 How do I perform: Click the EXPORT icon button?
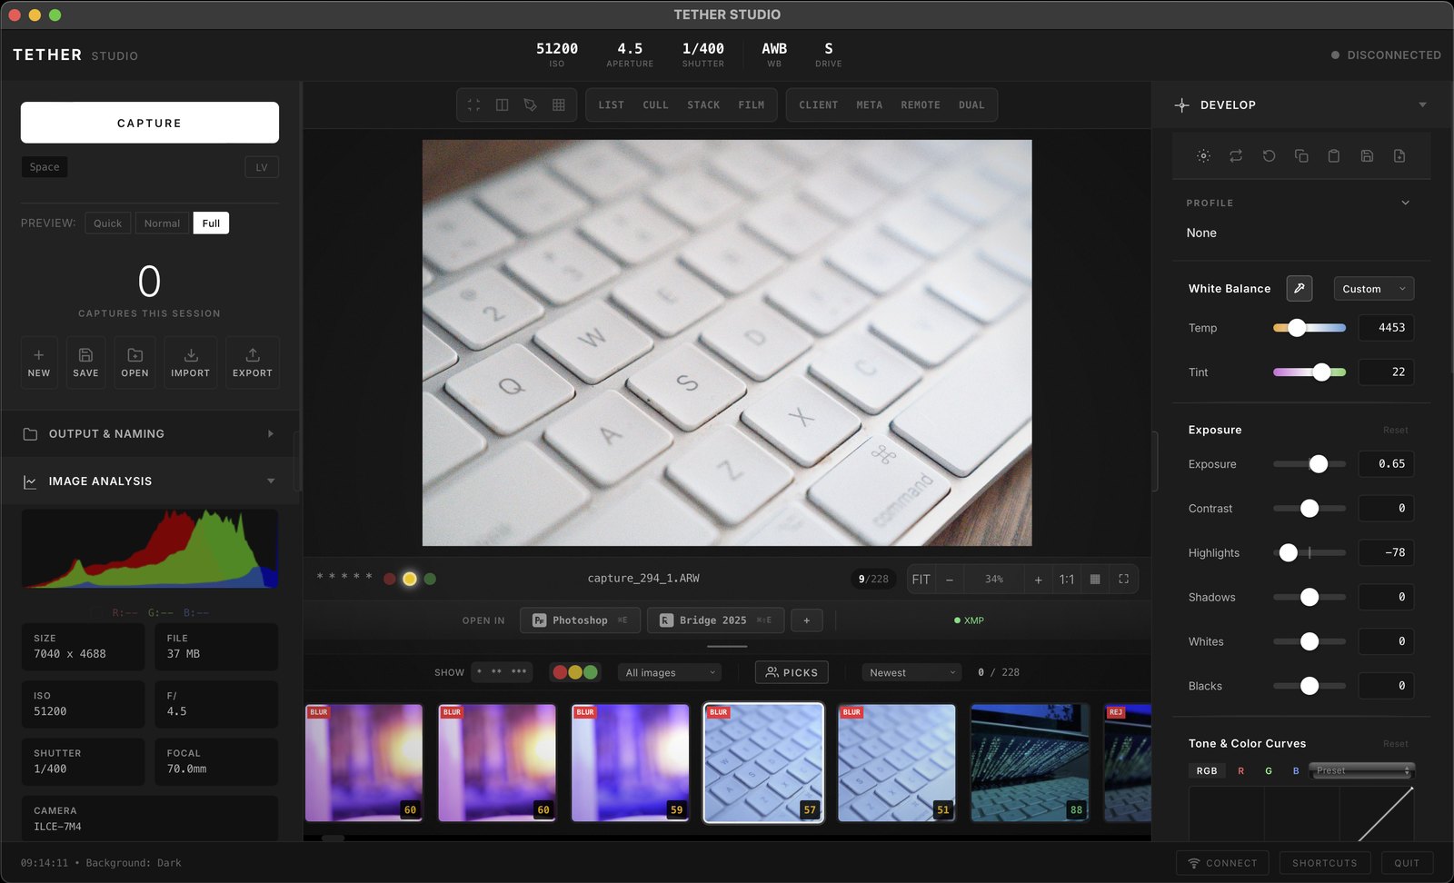point(253,362)
